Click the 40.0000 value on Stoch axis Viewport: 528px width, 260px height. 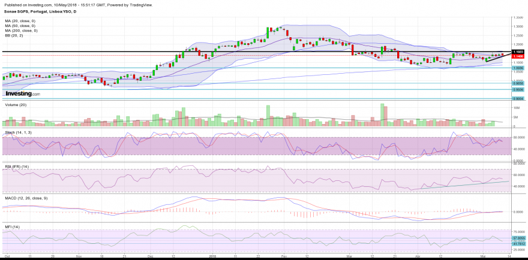click(x=518, y=149)
